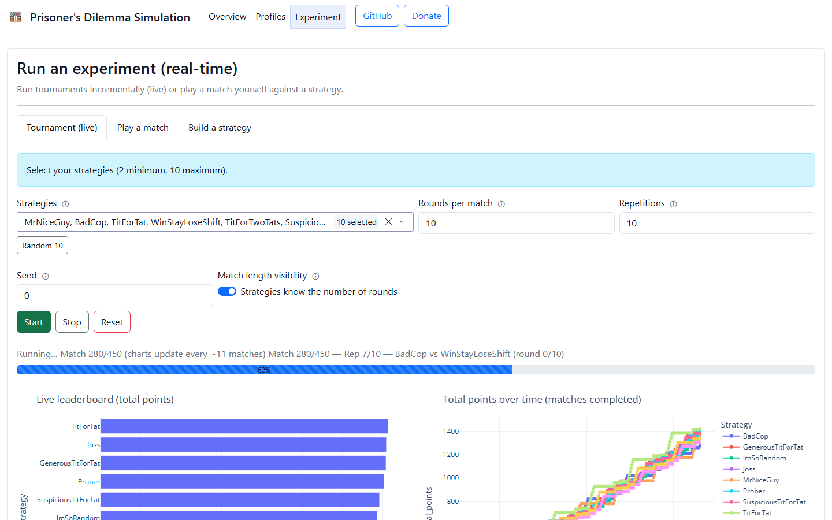Switch to Play a match tab

(143, 128)
